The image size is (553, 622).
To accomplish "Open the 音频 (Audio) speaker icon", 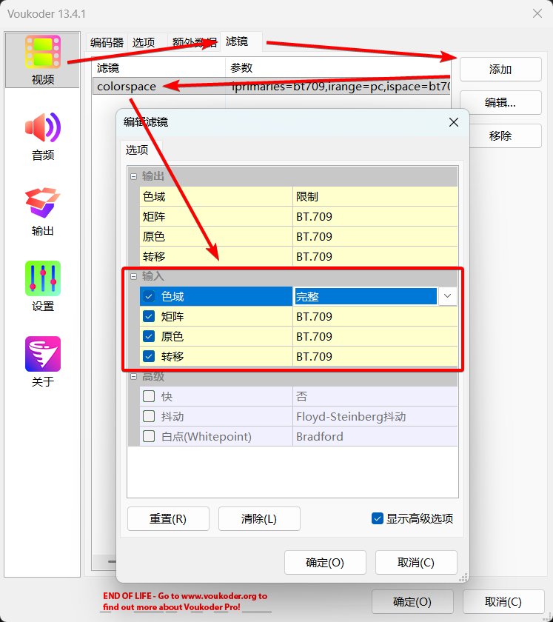I will [42, 128].
